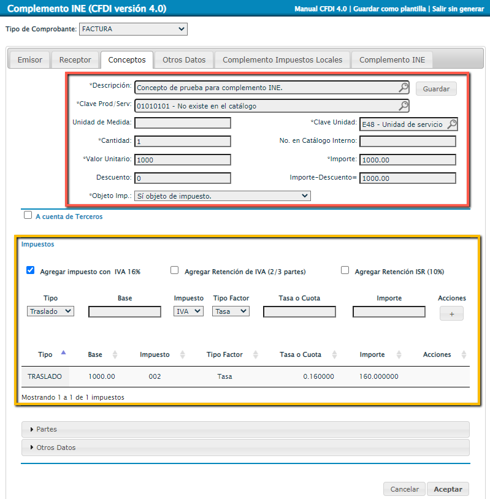490x499 pixels.
Task: Expand the Otros Datos accordion section
Action: (245, 448)
